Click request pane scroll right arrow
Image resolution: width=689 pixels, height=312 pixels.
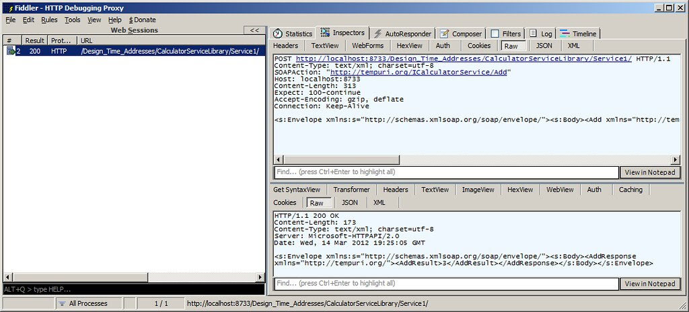pos(676,159)
